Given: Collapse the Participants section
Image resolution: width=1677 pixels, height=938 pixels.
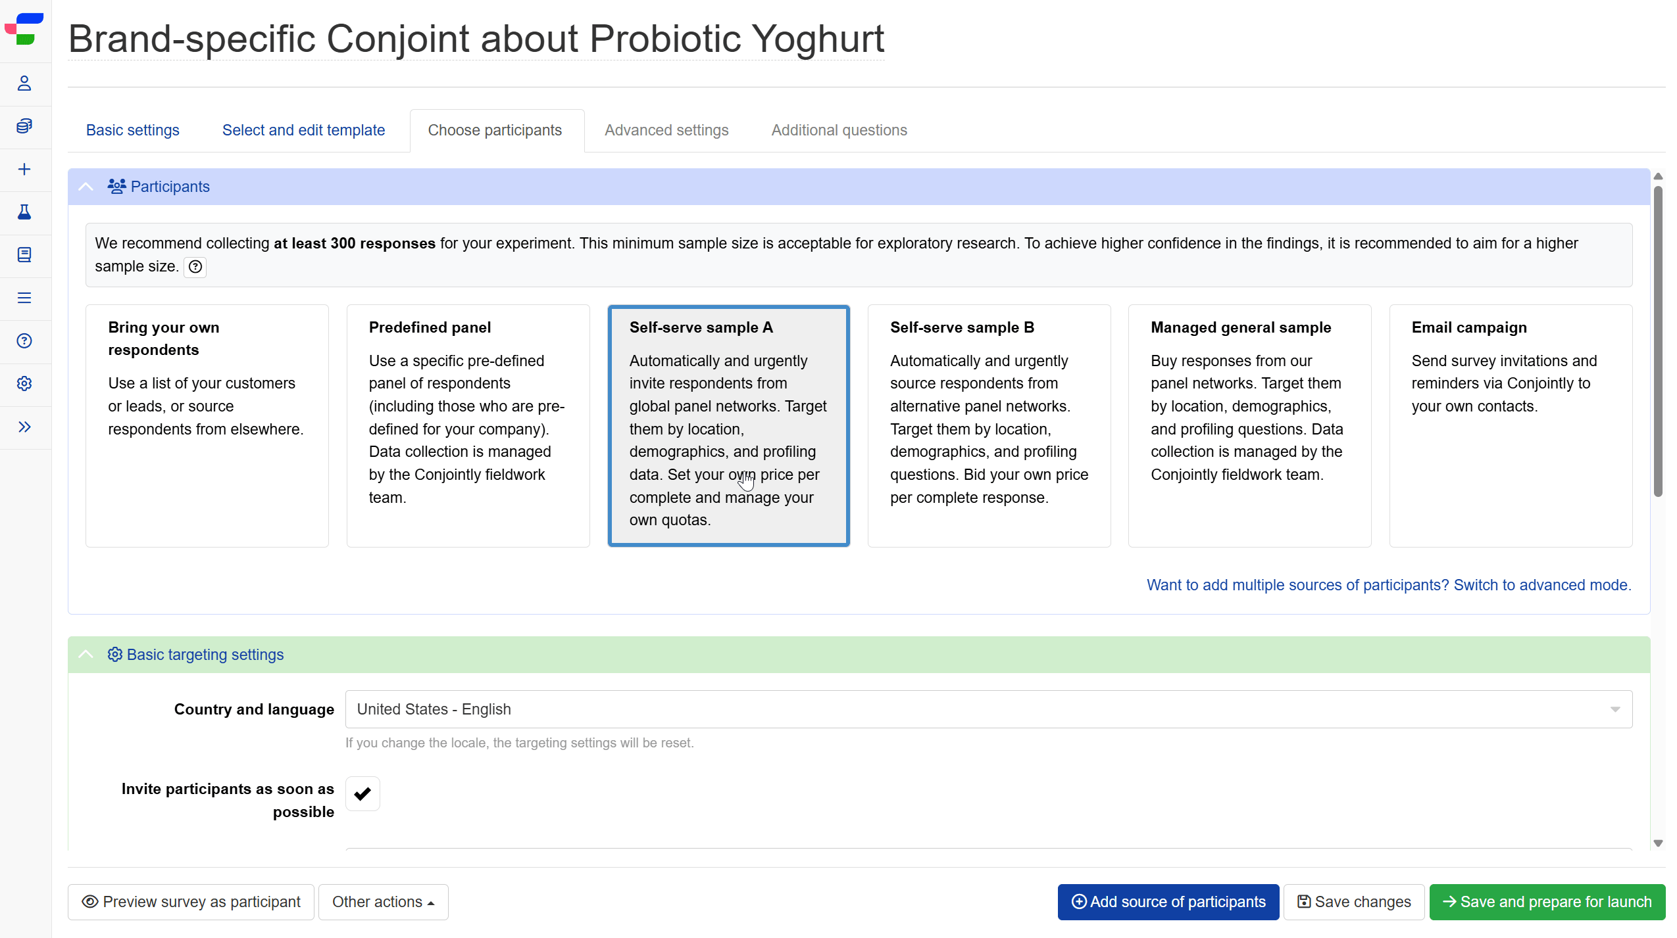Looking at the screenshot, I should click(86, 187).
